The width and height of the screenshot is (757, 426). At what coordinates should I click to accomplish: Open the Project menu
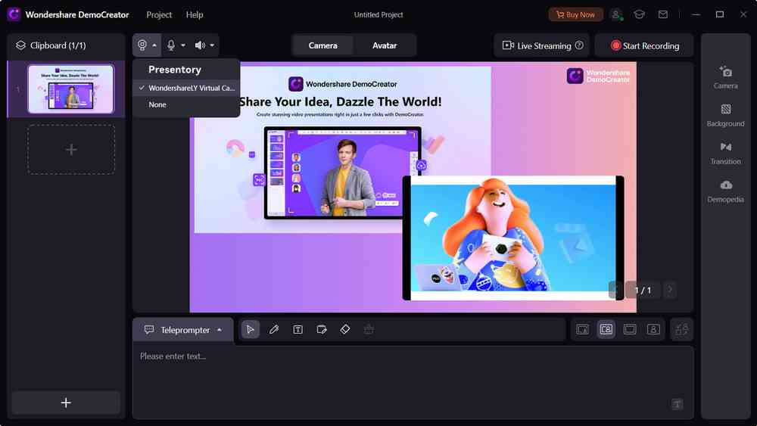[x=159, y=14]
